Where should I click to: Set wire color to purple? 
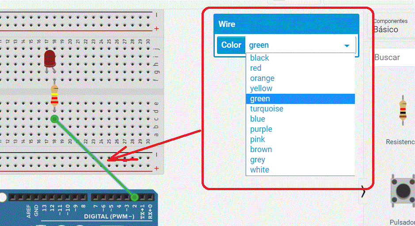pyautogui.click(x=261, y=129)
